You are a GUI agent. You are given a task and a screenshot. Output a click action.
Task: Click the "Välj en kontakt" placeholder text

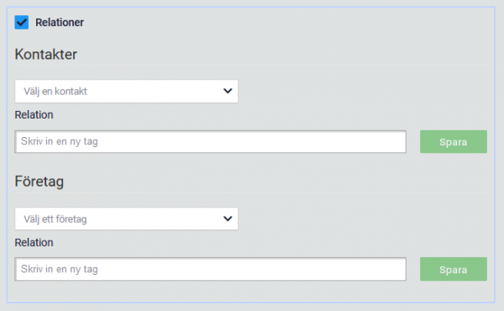55,92
